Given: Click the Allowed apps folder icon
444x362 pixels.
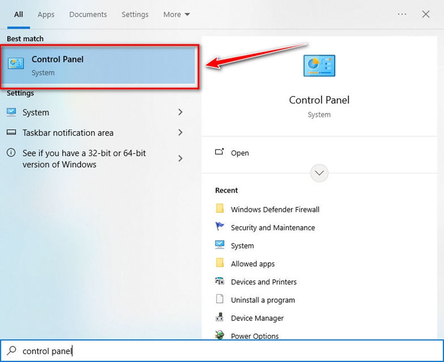Looking at the screenshot, I should (x=220, y=263).
